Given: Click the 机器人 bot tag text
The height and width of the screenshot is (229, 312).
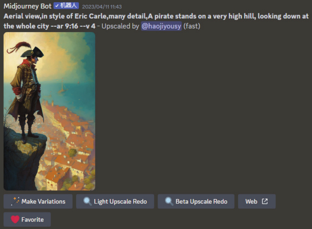Looking at the screenshot, I should tap(69, 5).
